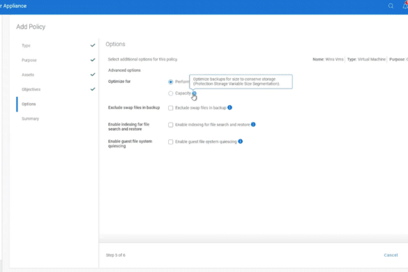Go to the Objectives wizard step

coord(31,89)
